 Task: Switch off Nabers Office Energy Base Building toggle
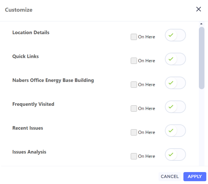175,83
